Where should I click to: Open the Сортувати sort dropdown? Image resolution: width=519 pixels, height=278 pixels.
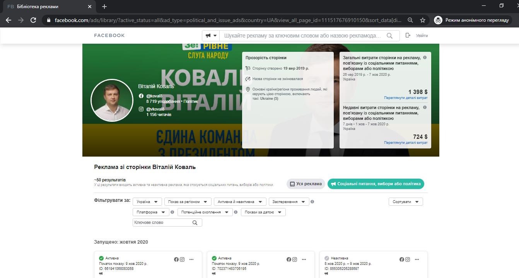(x=406, y=202)
